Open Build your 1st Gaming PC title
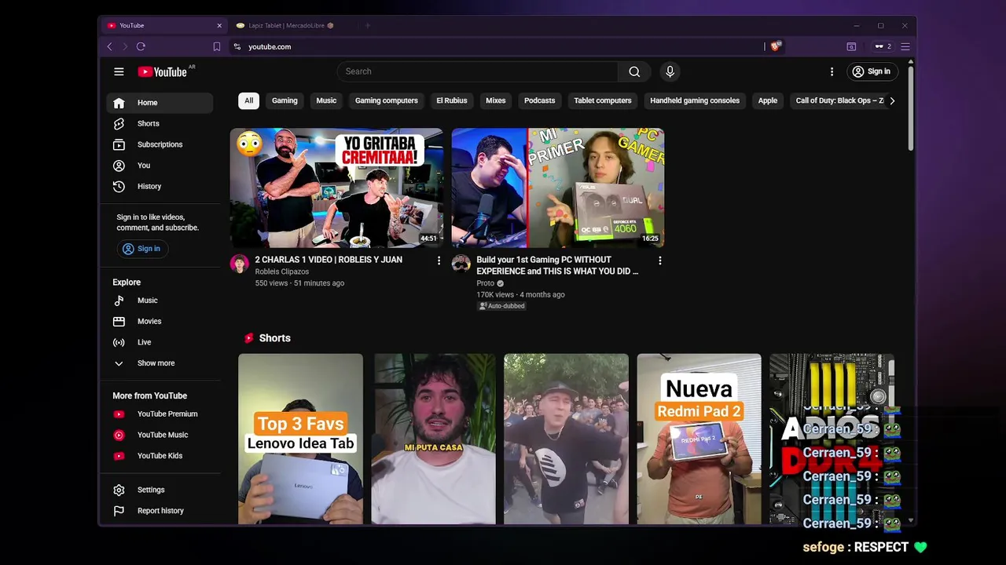This screenshot has width=1006, height=565. coord(557,265)
